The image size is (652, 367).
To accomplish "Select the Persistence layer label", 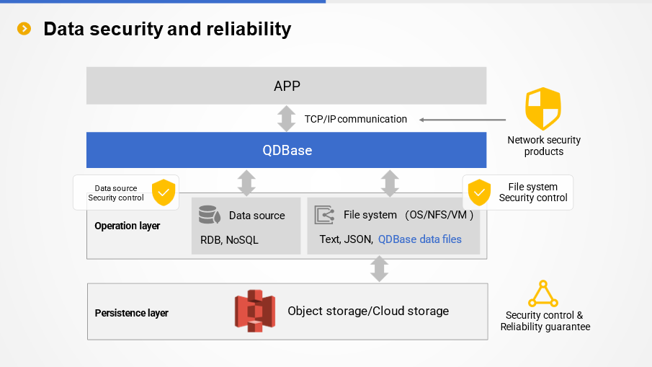I will (132, 313).
